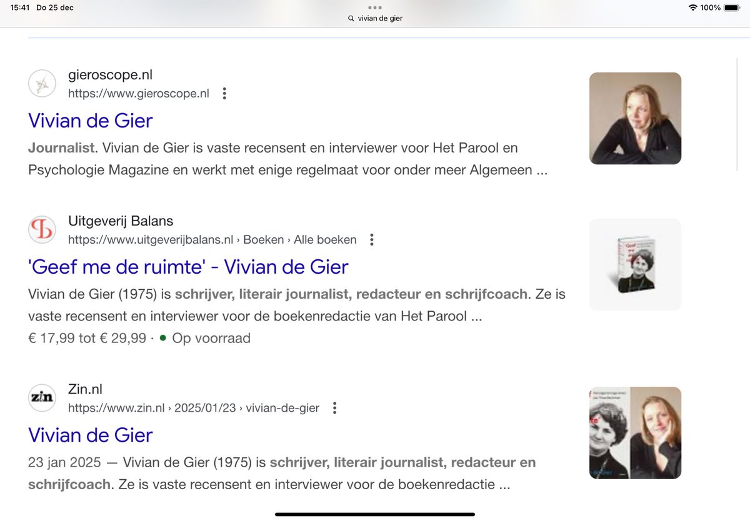The width and height of the screenshot is (750, 521).
Task: Click the Uitgeverij Balans favicon
Action: coord(42,230)
